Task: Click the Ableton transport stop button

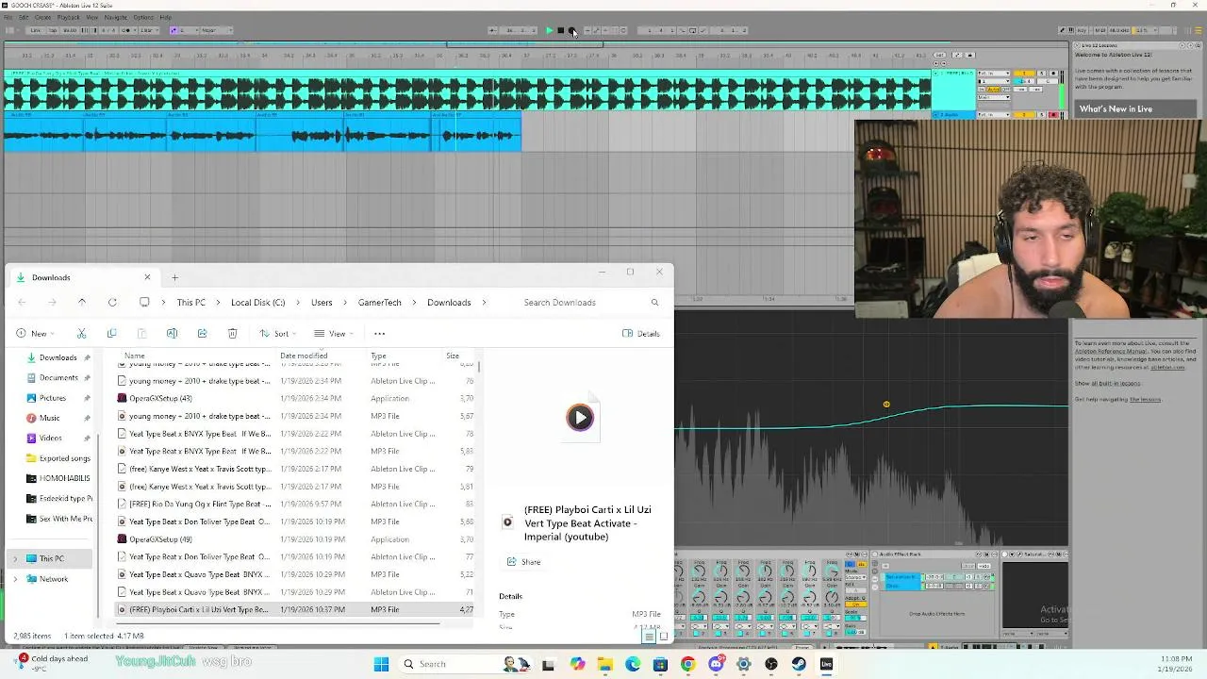Action: (560, 30)
